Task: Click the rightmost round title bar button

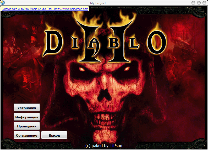Action: (204, 3)
